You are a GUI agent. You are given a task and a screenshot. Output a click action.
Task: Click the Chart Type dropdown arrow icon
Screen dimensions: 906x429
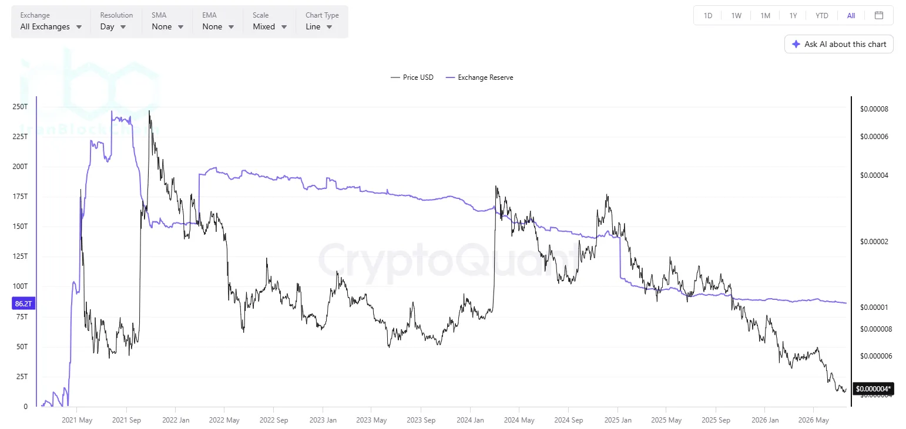[x=329, y=27]
